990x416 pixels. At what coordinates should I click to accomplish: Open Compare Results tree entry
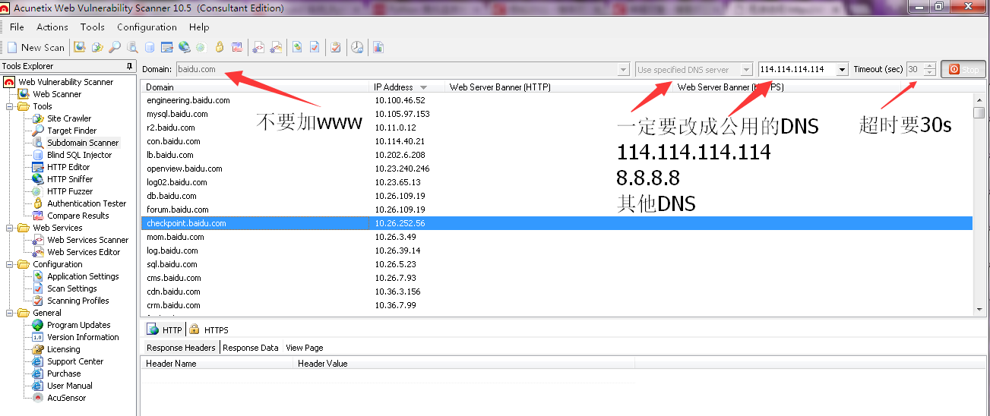[78, 216]
